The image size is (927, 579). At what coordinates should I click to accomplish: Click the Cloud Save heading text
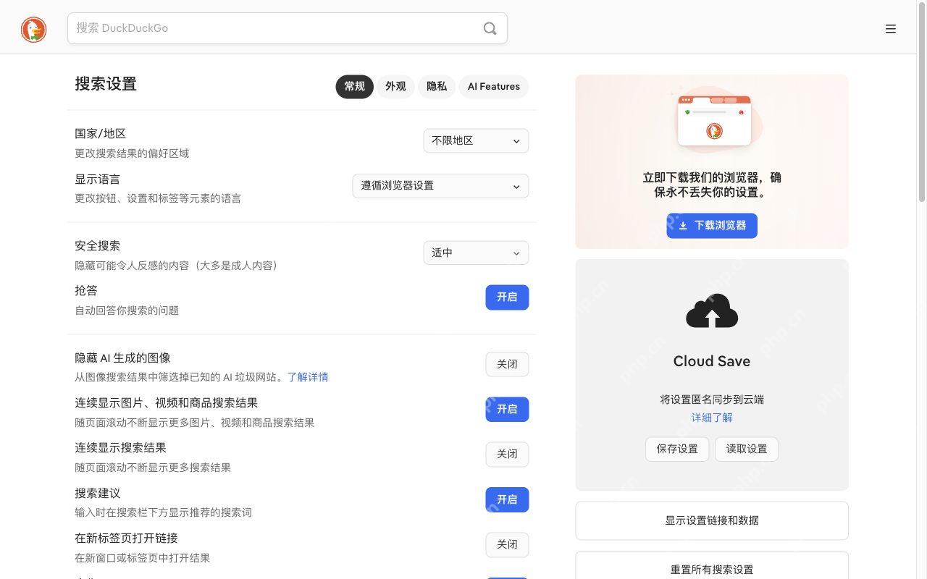[712, 361]
